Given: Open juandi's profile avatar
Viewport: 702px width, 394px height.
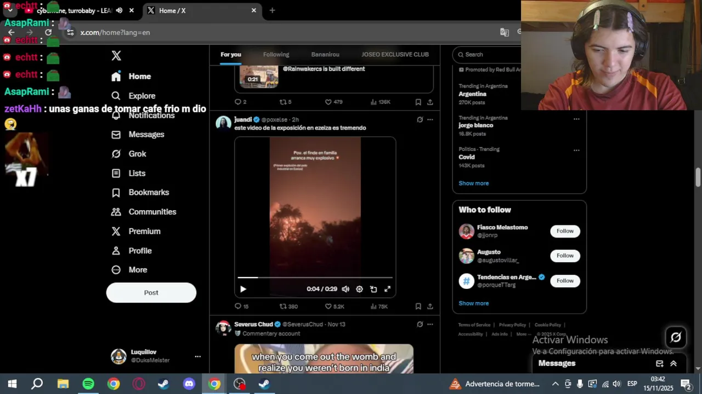Looking at the screenshot, I should coord(223,123).
